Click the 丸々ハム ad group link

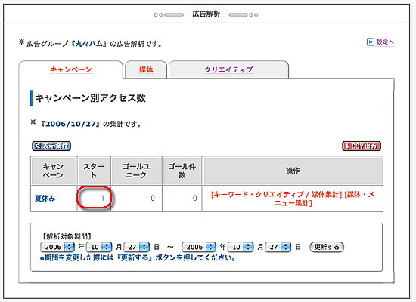pyautogui.click(x=89, y=44)
